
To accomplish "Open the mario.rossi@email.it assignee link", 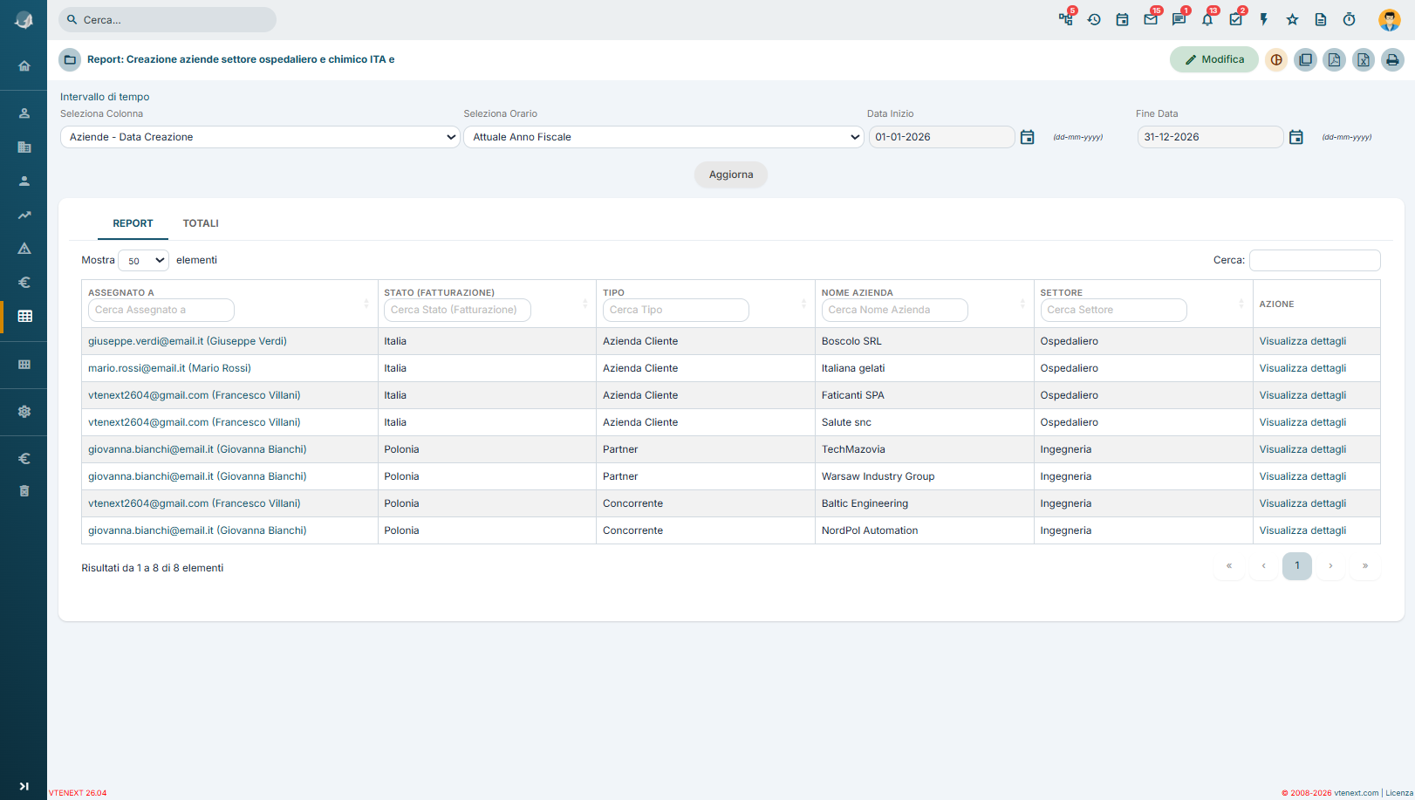I will [x=169, y=368].
